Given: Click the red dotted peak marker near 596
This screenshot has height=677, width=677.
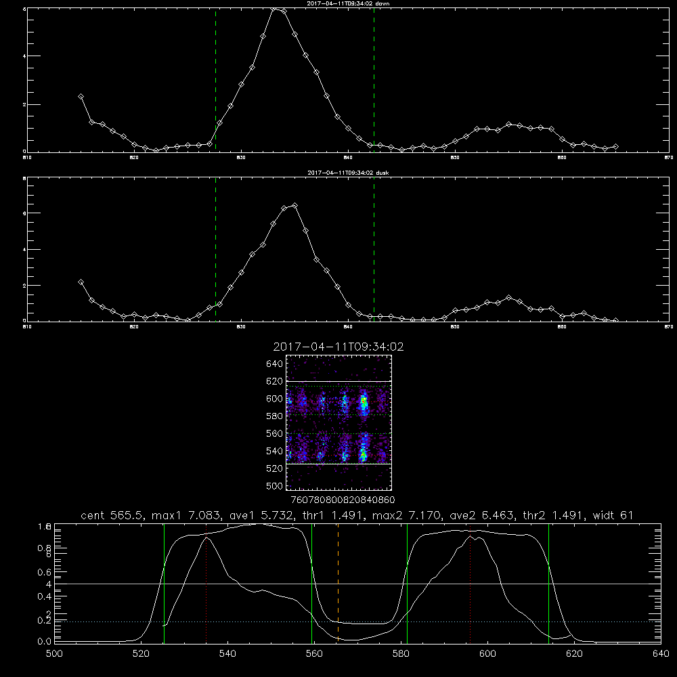Looking at the screenshot, I should pyautogui.click(x=471, y=584).
